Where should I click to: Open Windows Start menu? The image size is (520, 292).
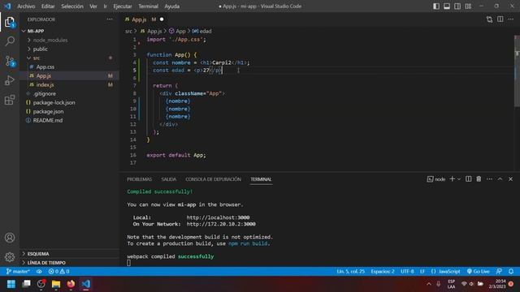tap(11, 284)
